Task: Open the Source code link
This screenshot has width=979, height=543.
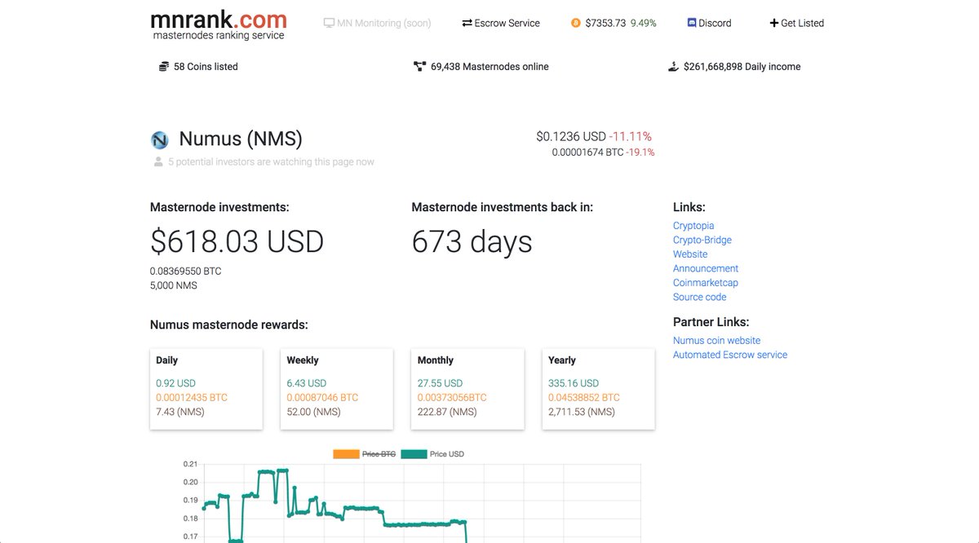Action: click(699, 297)
